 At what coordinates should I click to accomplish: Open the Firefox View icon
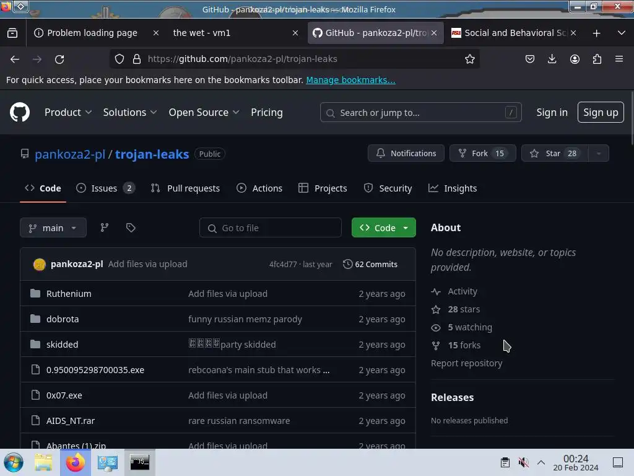[12, 33]
